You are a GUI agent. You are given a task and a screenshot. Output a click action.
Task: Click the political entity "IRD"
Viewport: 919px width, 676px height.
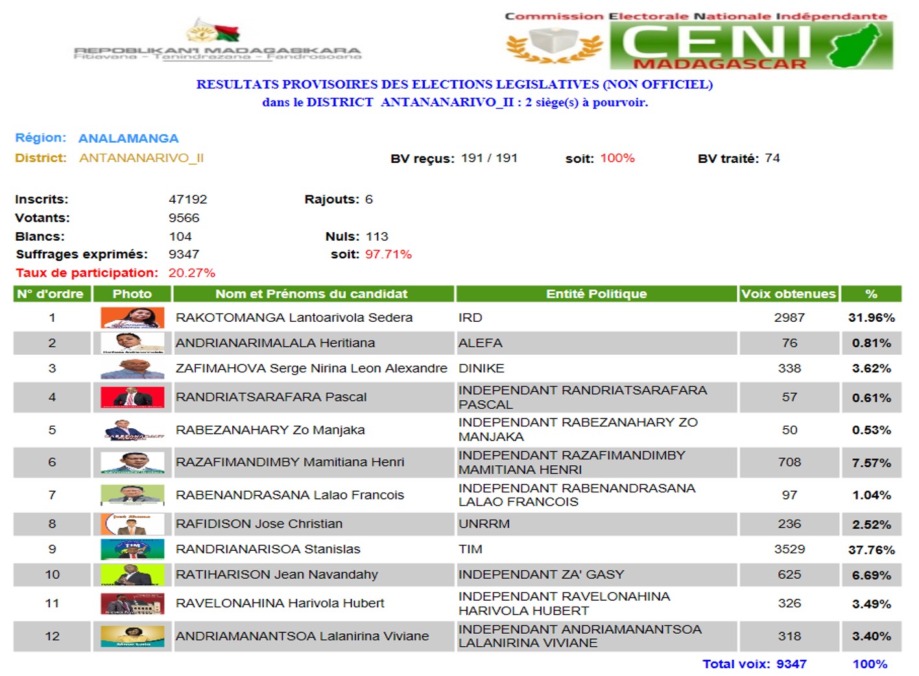click(x=470, y=318)
